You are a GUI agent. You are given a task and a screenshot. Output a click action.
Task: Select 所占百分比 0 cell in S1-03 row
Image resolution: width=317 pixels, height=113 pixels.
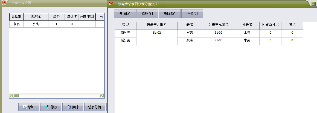click(x=270, y=41)
